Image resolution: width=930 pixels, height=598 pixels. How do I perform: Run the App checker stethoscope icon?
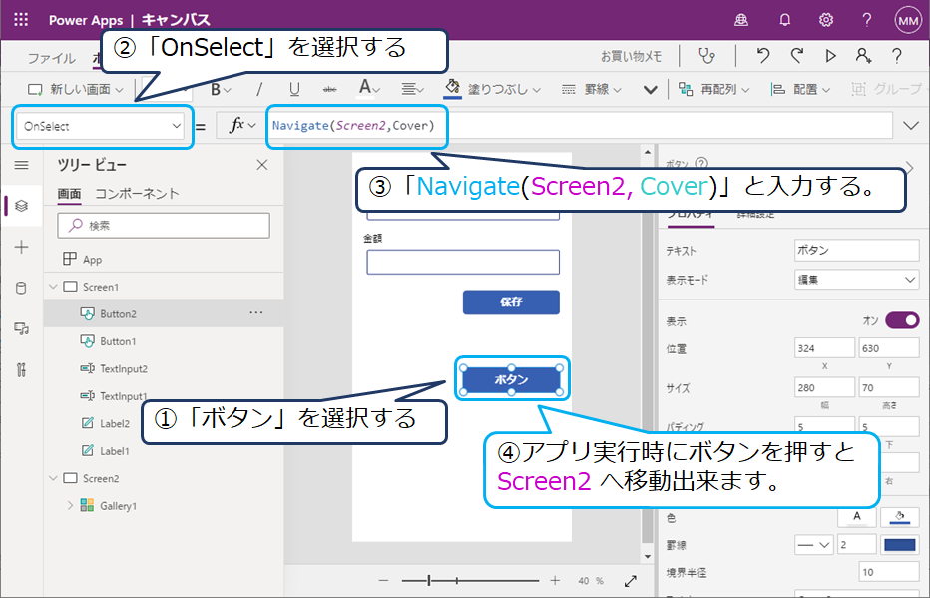[x=707, y=55]
